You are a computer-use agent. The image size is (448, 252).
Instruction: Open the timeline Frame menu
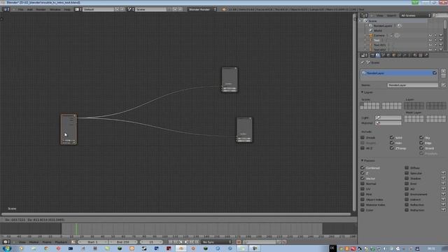pyautogui.click(x=47, y=242)
